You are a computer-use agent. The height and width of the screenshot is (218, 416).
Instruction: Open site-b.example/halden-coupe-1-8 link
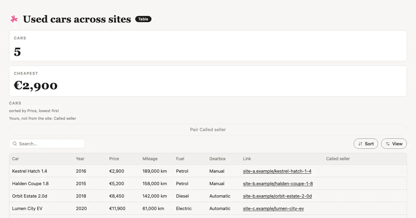[x=278, y=183]
